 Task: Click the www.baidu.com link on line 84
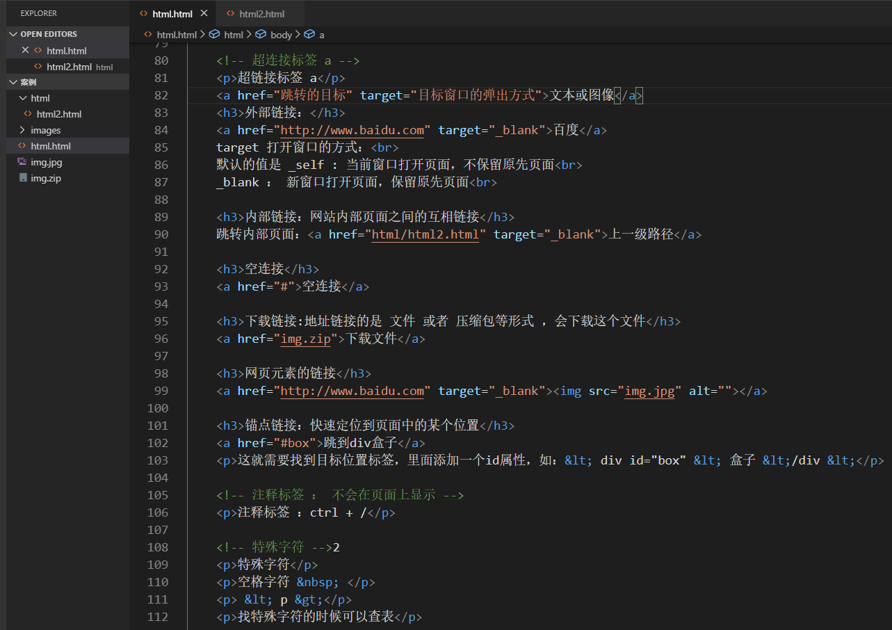(x=351, y=129)
